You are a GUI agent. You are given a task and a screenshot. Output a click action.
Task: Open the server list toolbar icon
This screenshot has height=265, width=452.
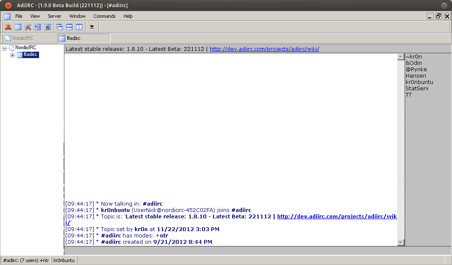tap(18, 27)
